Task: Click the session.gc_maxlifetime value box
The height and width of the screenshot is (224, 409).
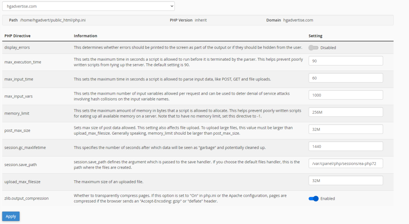Action: pos(345,146)
